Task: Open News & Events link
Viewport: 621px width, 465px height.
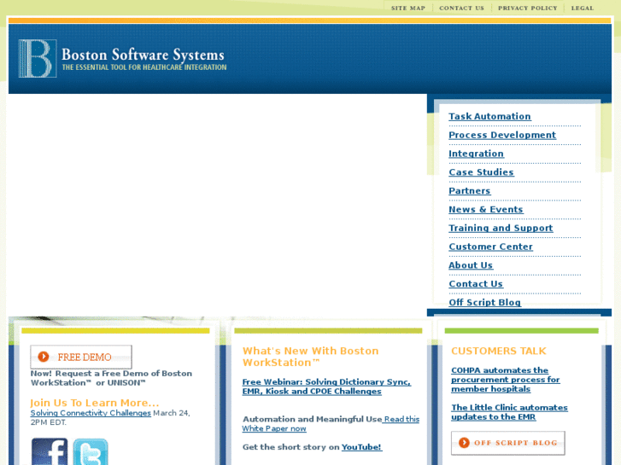Action: click(x=485, y=209)
